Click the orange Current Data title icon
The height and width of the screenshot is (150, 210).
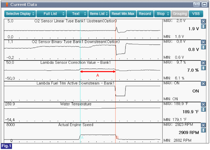[7, 4]
